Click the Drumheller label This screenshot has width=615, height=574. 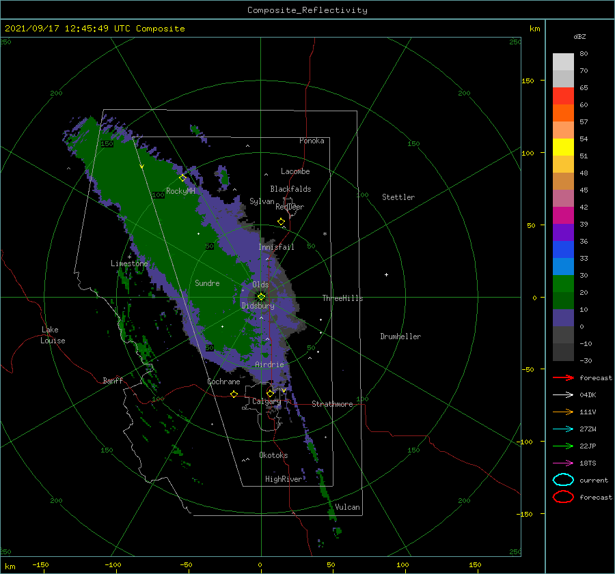tap(400, 336)
